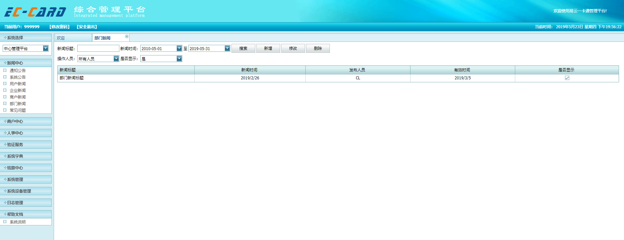624x240 pixels.
Task: Open 商户新闻 in the sidebar
Action: [18, 97]
